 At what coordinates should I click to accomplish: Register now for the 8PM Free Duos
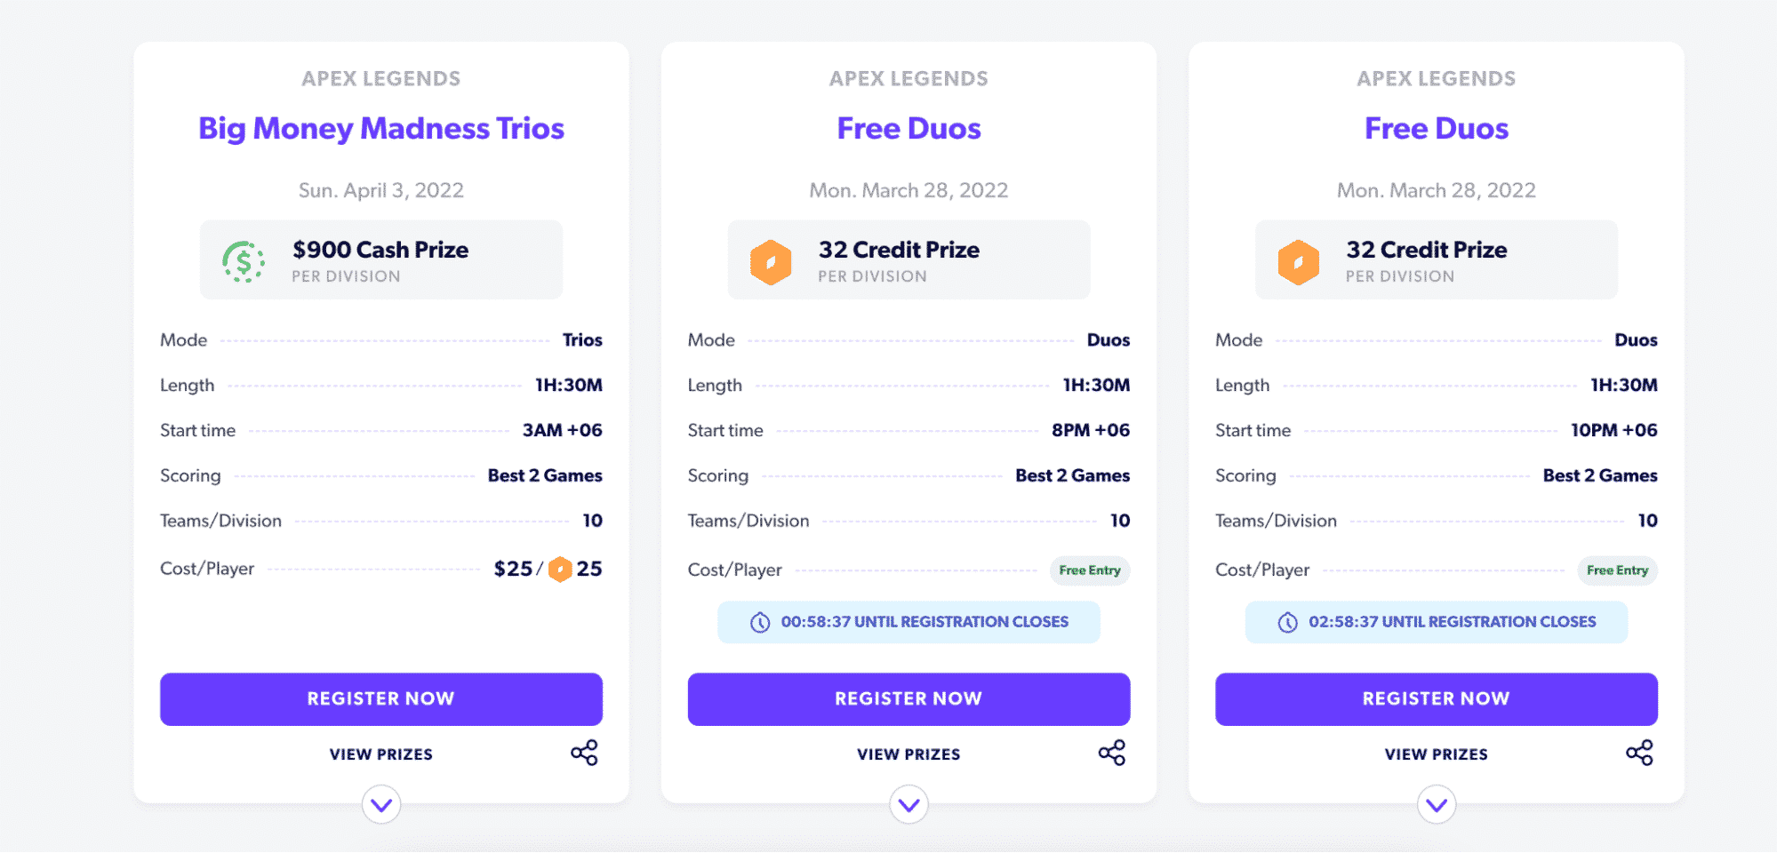[909, 699]
